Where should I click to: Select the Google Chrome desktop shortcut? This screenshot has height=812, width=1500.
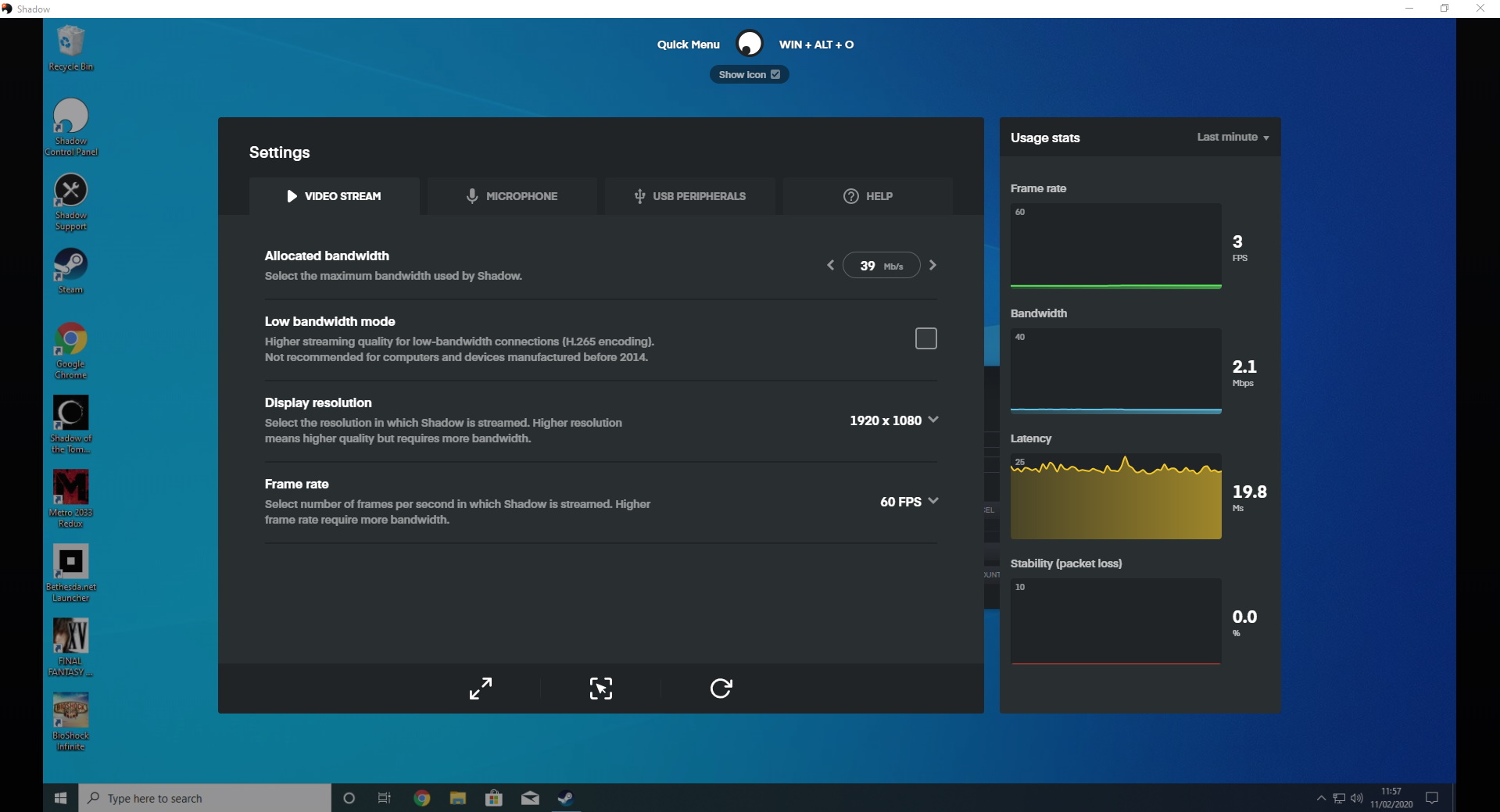[70, 350]
